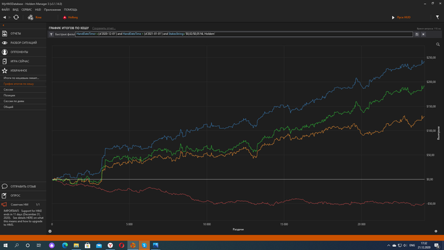Collapse the left sidebar with orange arrow
444x250 pixels.
(3, 25)
